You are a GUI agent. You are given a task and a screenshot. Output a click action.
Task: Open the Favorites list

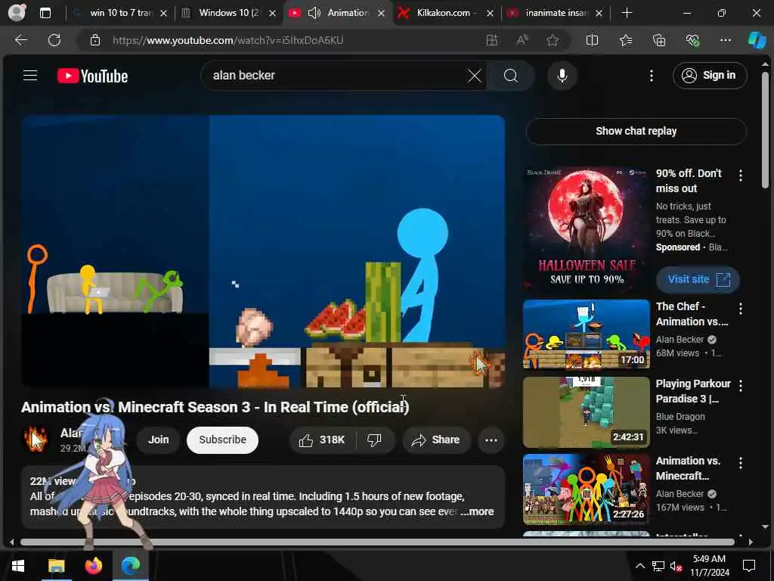(x=625, y=41)
